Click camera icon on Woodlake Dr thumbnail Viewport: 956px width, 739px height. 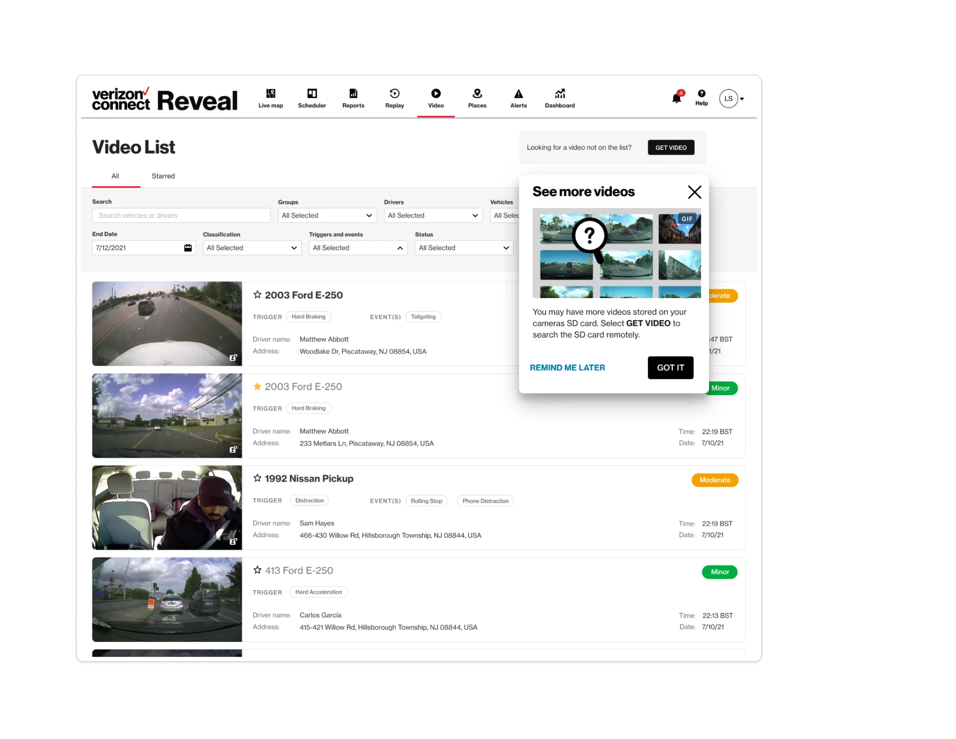coord(233,358)
